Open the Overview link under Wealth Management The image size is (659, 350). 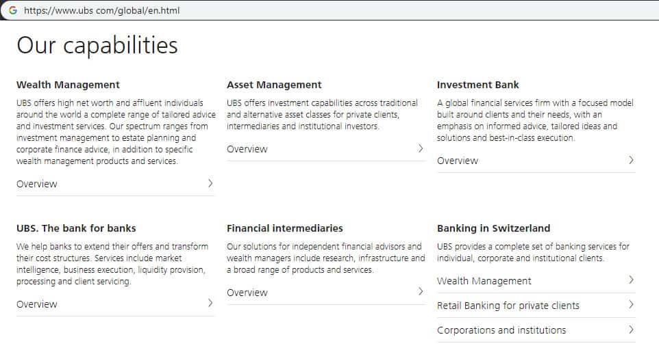(37, 184)
